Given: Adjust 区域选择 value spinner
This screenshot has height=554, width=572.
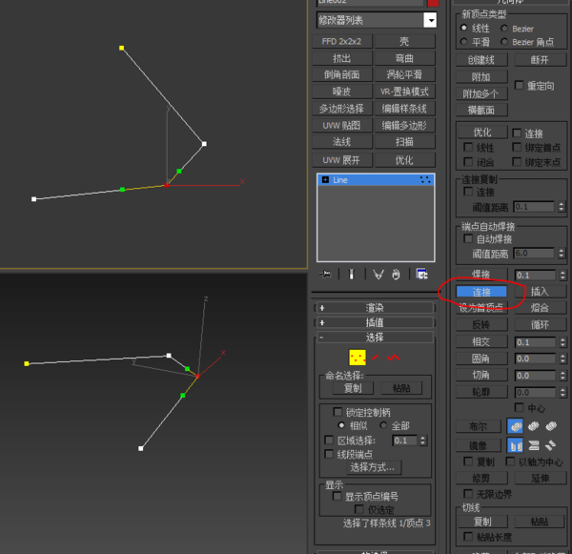Looking at the screenshot, I should tap(422, 441).
